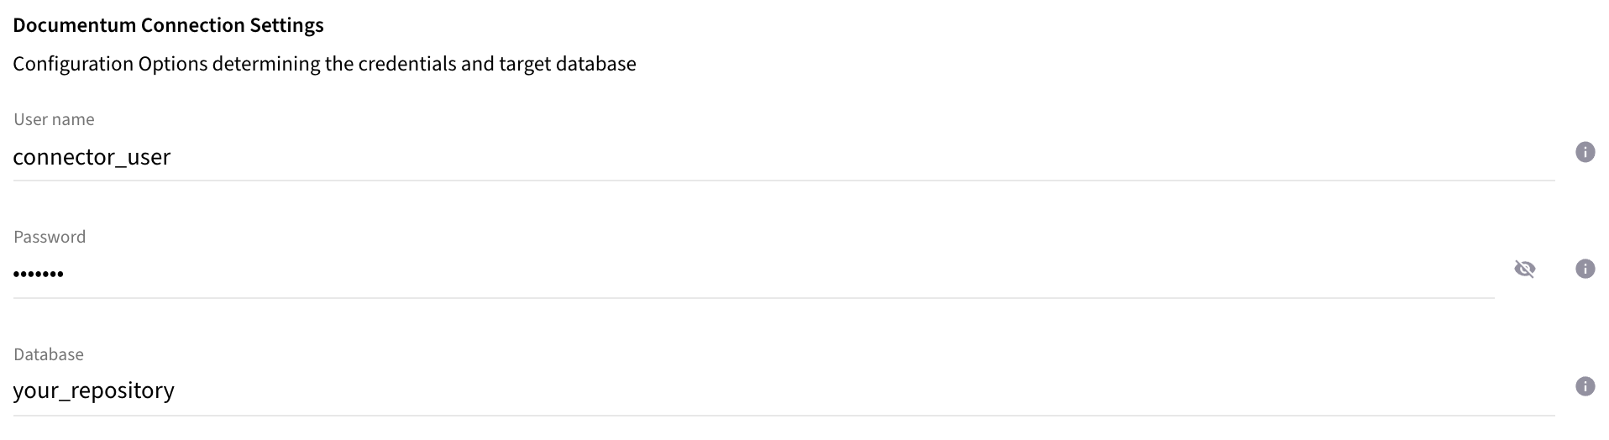Click the masked password dots

pos(39,274)
